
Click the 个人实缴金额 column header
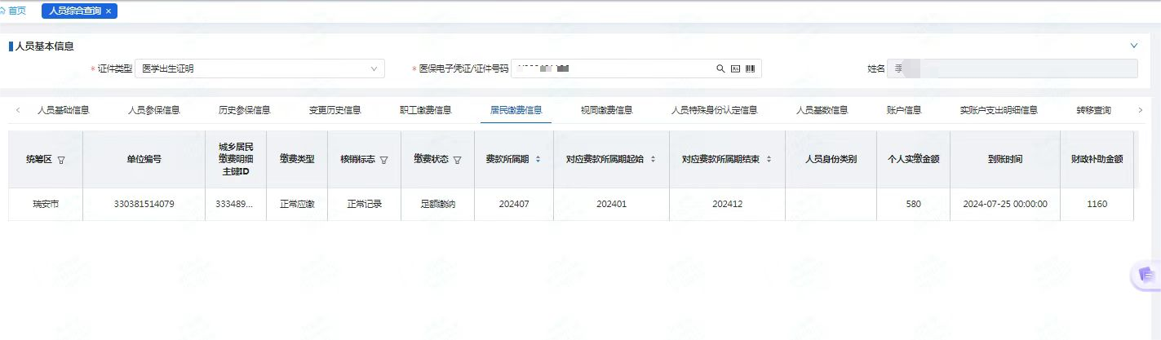coord(914,159)
